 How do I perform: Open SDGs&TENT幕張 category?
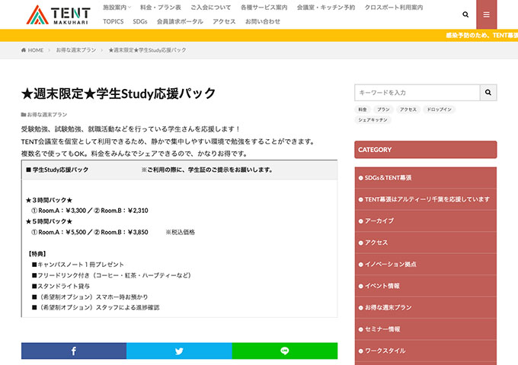click(x=426, y=178)
